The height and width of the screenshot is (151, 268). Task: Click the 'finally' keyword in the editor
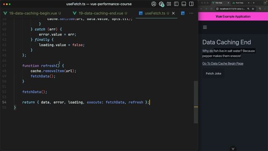point(42,40)
